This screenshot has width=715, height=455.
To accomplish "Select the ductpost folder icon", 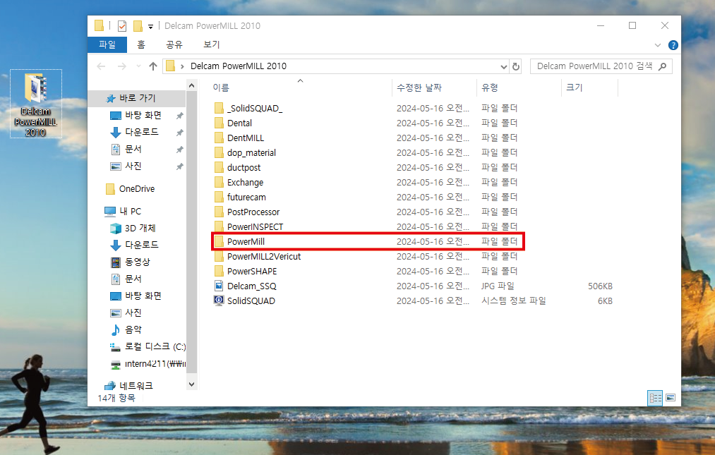I will [x=219, y=167].
